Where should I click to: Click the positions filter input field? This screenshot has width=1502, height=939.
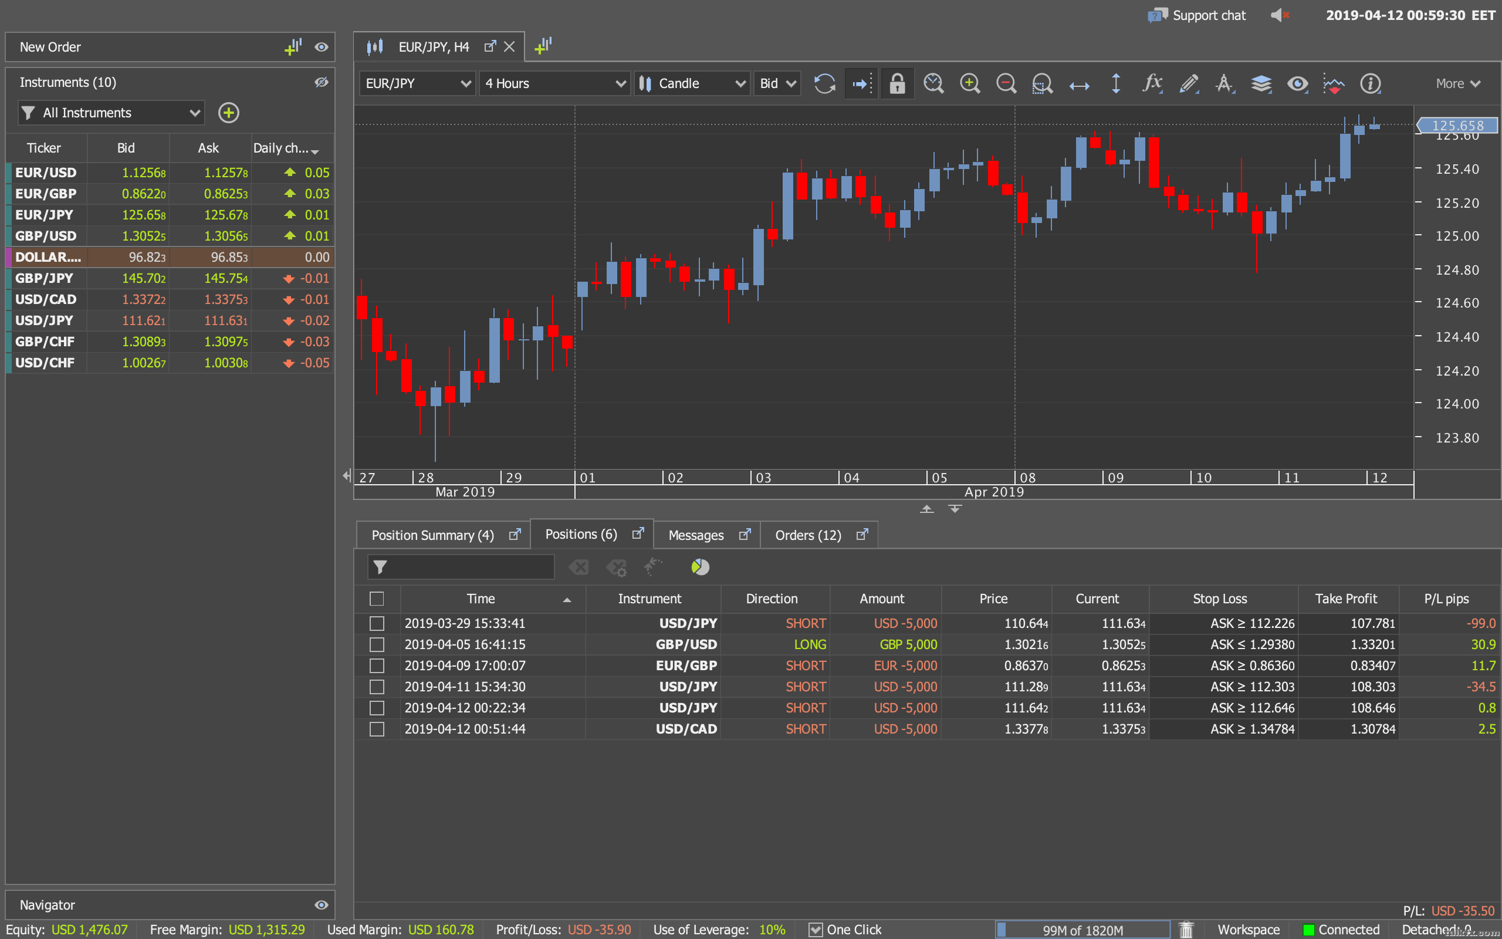(461, 566)
